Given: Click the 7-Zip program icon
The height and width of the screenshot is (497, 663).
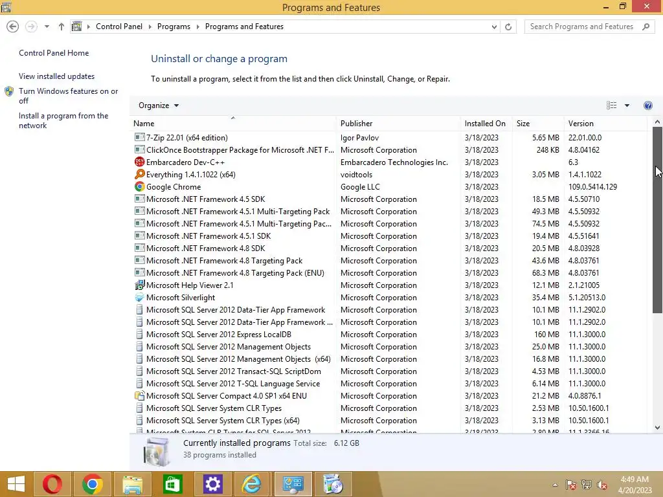Looking at the screenshot, I should pyautogui.click(x=140, y=137).
